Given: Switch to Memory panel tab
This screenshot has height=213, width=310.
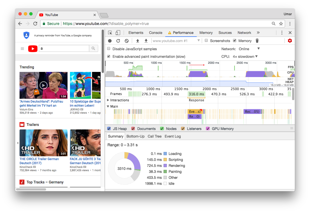Looking at the screenshot, I should 206,33.
